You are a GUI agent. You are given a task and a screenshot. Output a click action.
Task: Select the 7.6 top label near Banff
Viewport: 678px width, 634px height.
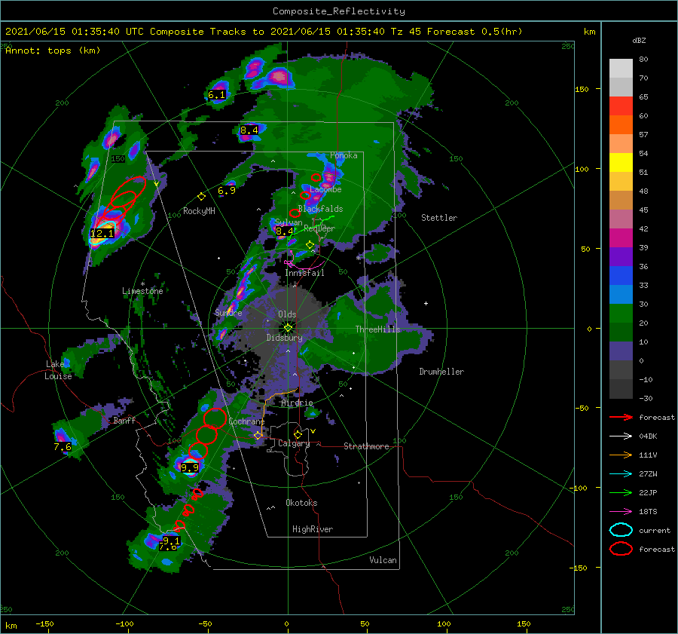pyautogui.click(x=63, y=446)
